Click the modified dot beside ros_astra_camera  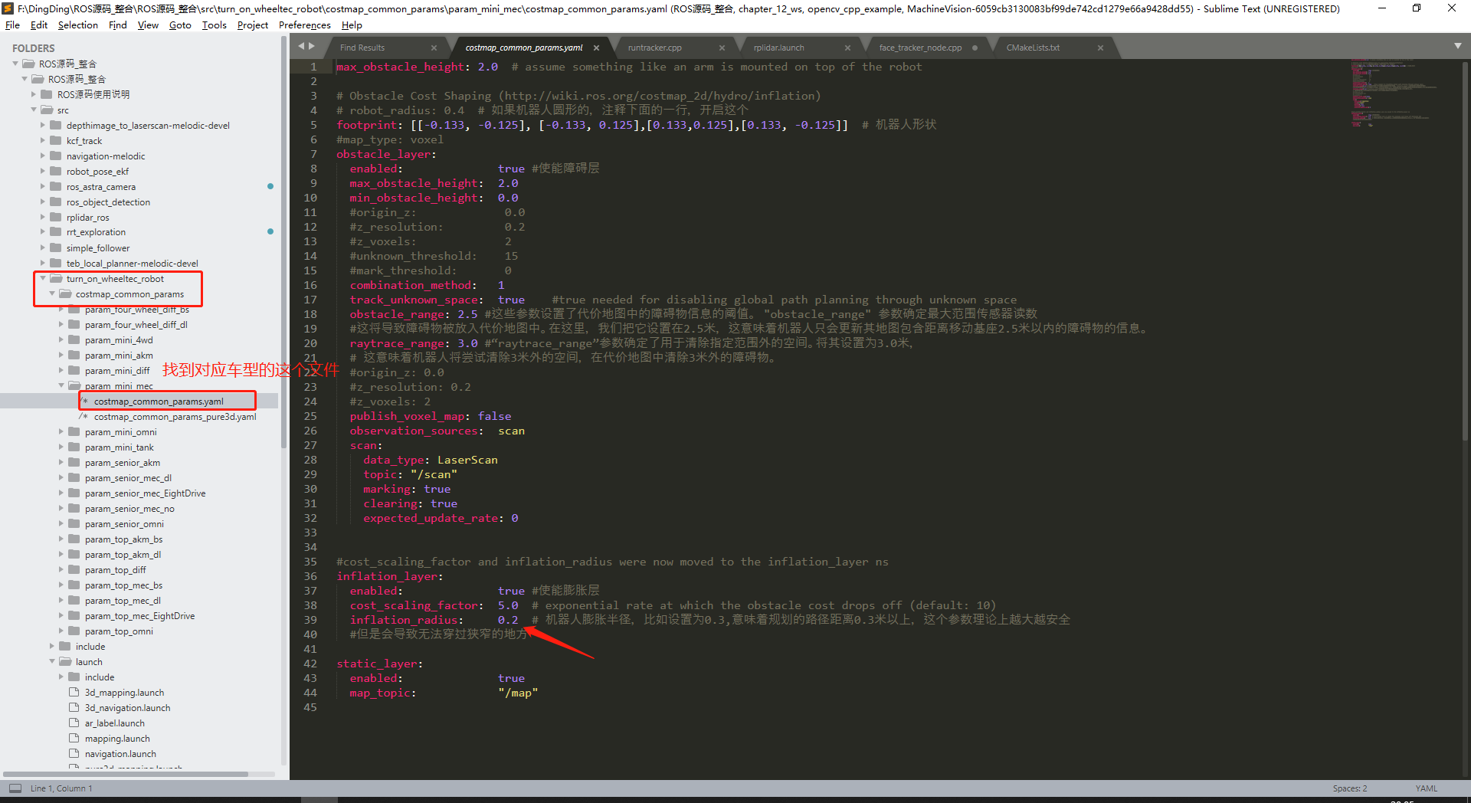pos(270,186)
